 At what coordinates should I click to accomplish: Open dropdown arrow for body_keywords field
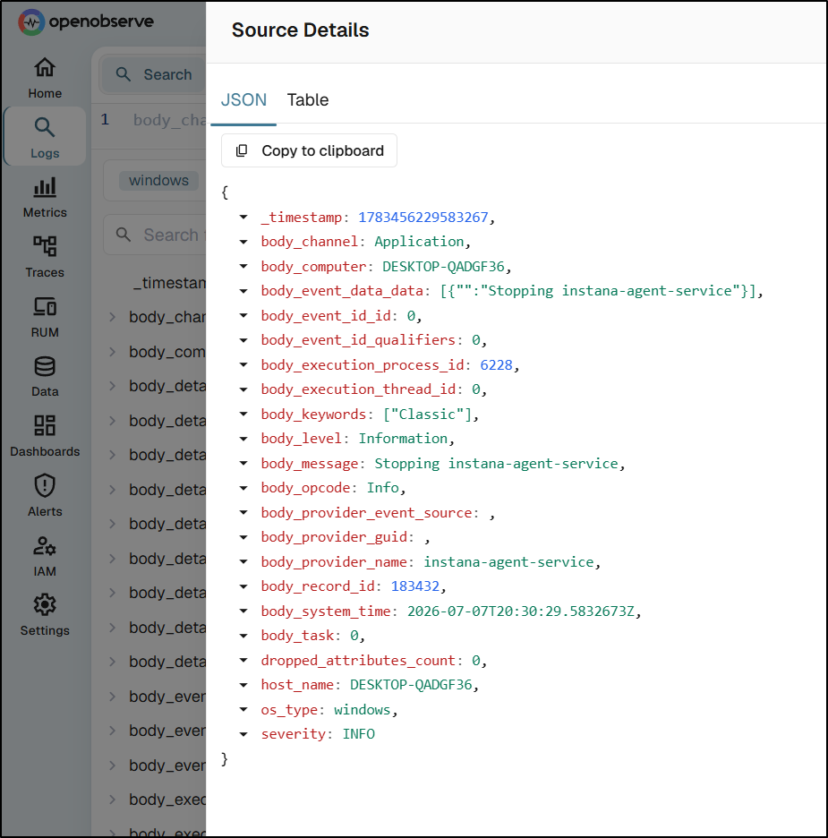[243, 414]
